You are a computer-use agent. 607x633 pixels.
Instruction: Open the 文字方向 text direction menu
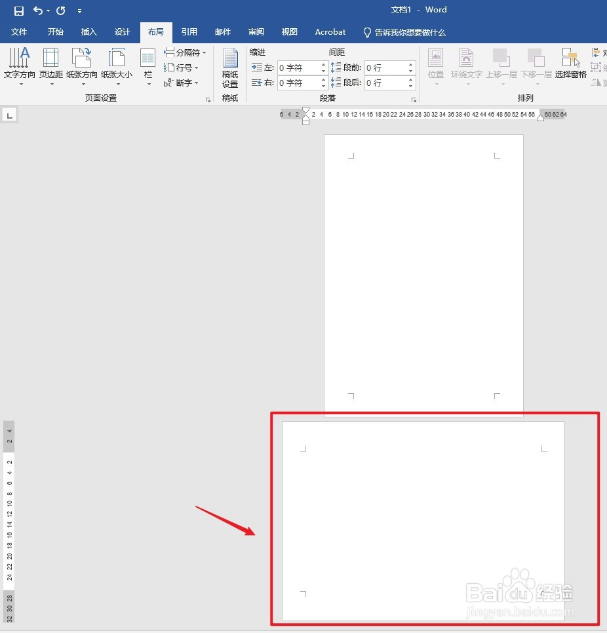[20, 66]
